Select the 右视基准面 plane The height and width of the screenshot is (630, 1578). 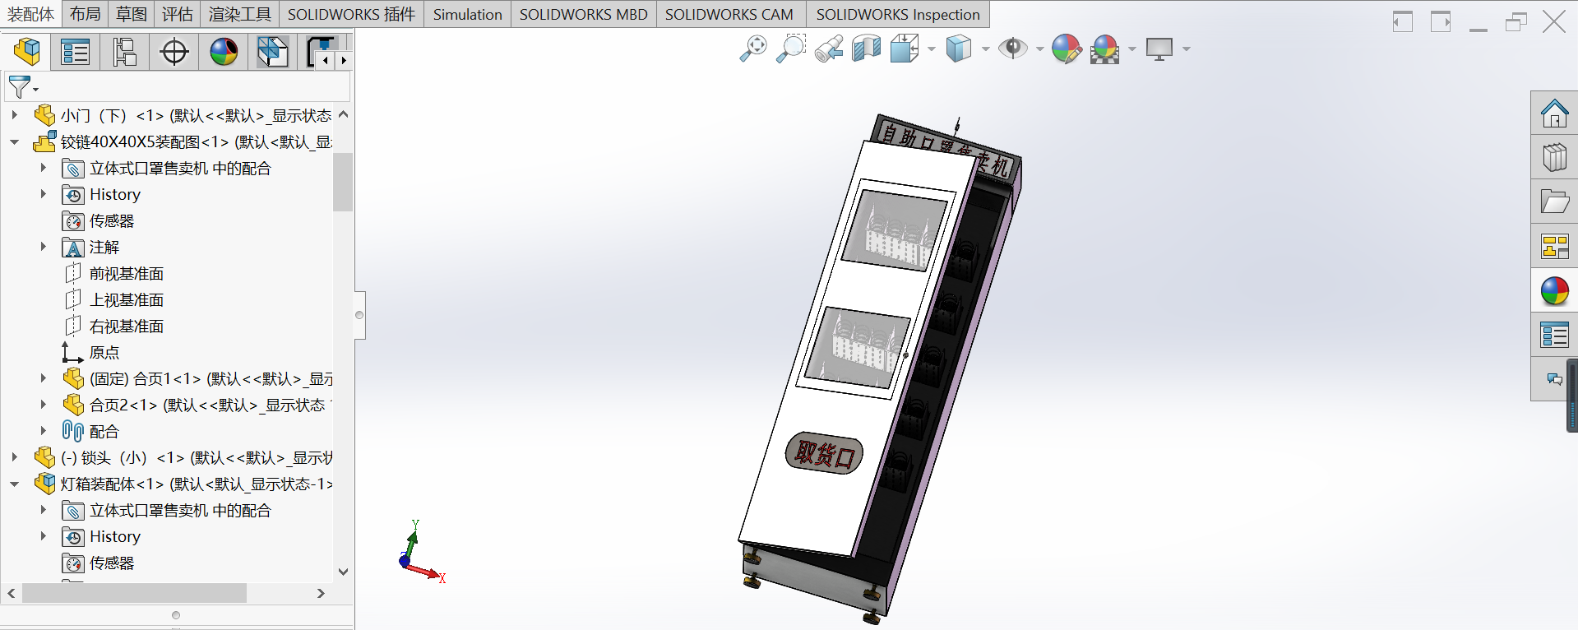tap(127, 326)
